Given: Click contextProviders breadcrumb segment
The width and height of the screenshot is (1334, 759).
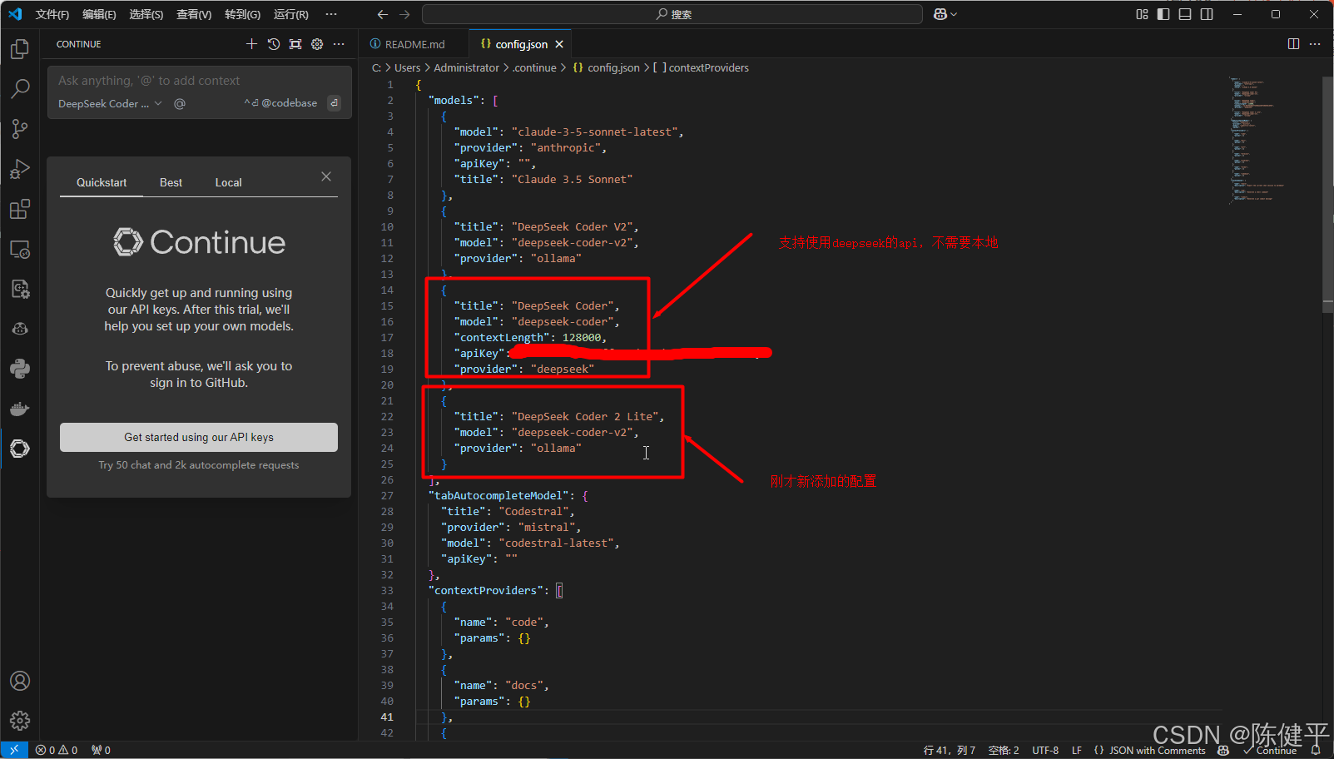Looking at the screenshot, I should 701,68.
